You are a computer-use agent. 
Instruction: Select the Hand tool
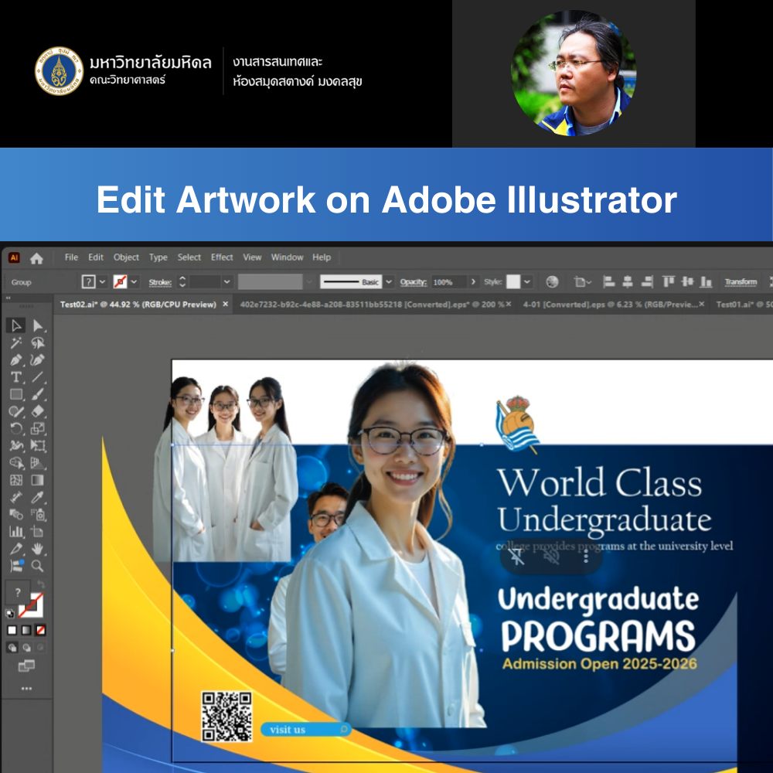[x=38, y=549]
